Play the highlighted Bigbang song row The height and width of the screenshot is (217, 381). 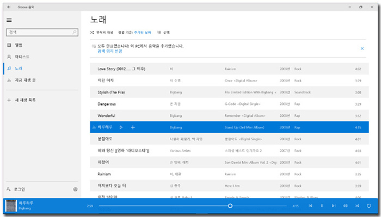(121, 127)
